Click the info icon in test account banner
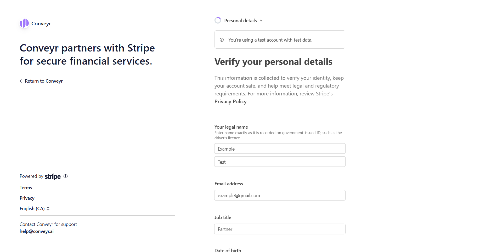 [222, 40]
